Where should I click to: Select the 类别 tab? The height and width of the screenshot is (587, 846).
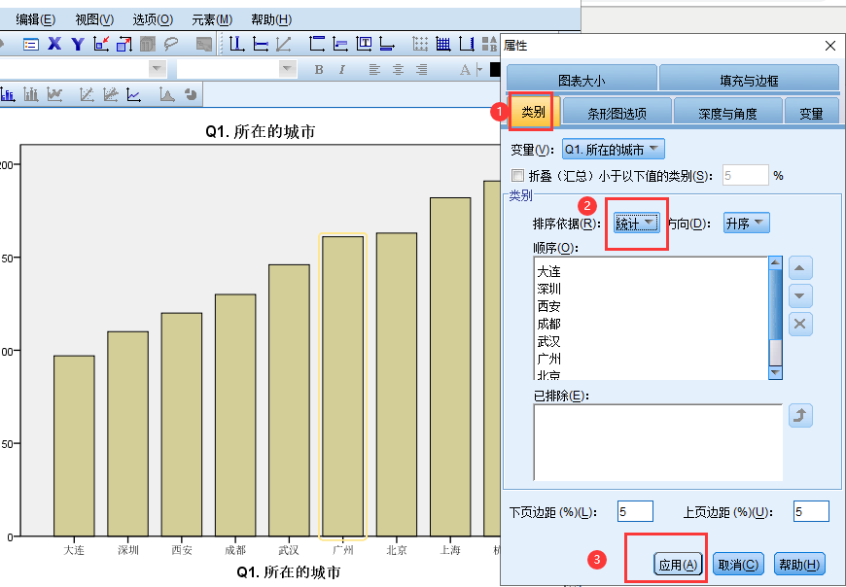point(533,112)
